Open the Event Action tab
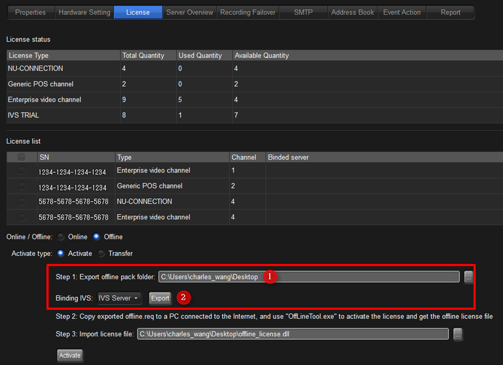 [x=401, y=12]
